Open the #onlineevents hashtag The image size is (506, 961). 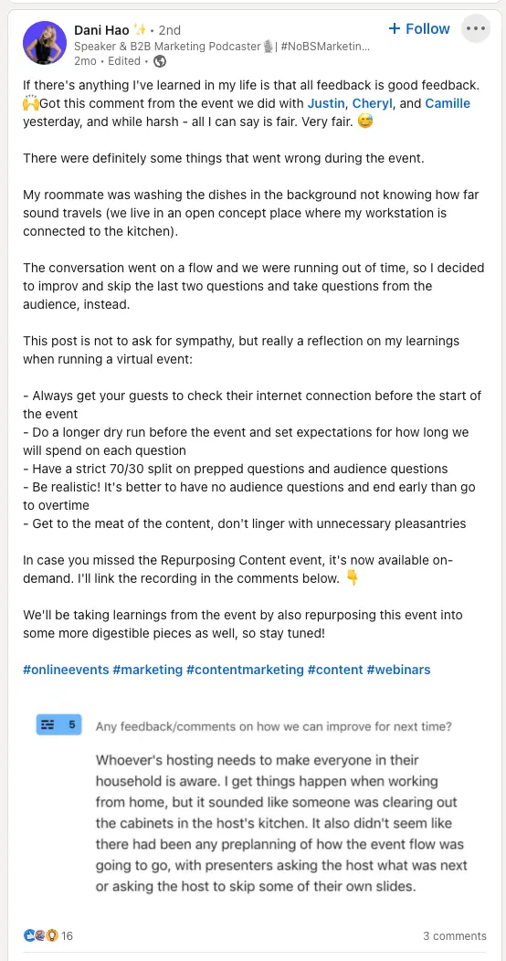66,670
